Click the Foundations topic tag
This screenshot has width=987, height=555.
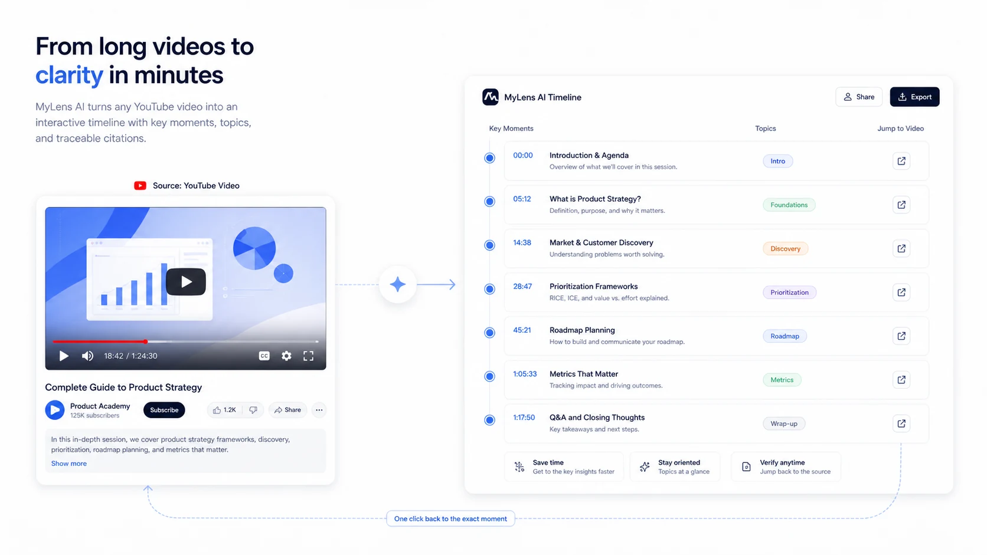point(789,205)
